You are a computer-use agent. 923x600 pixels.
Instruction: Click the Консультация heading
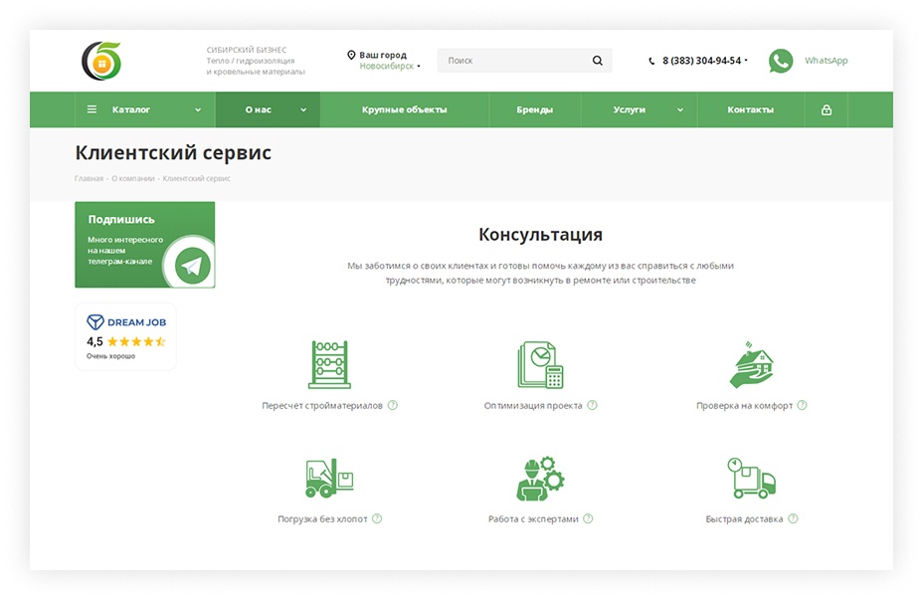(x=540, y=235)
